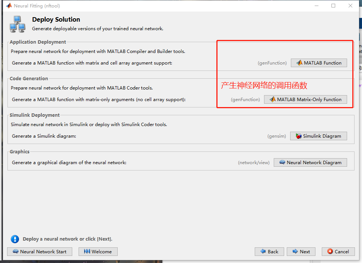Click MATLAB icon on MATLAB Function button

coord(299,63)
